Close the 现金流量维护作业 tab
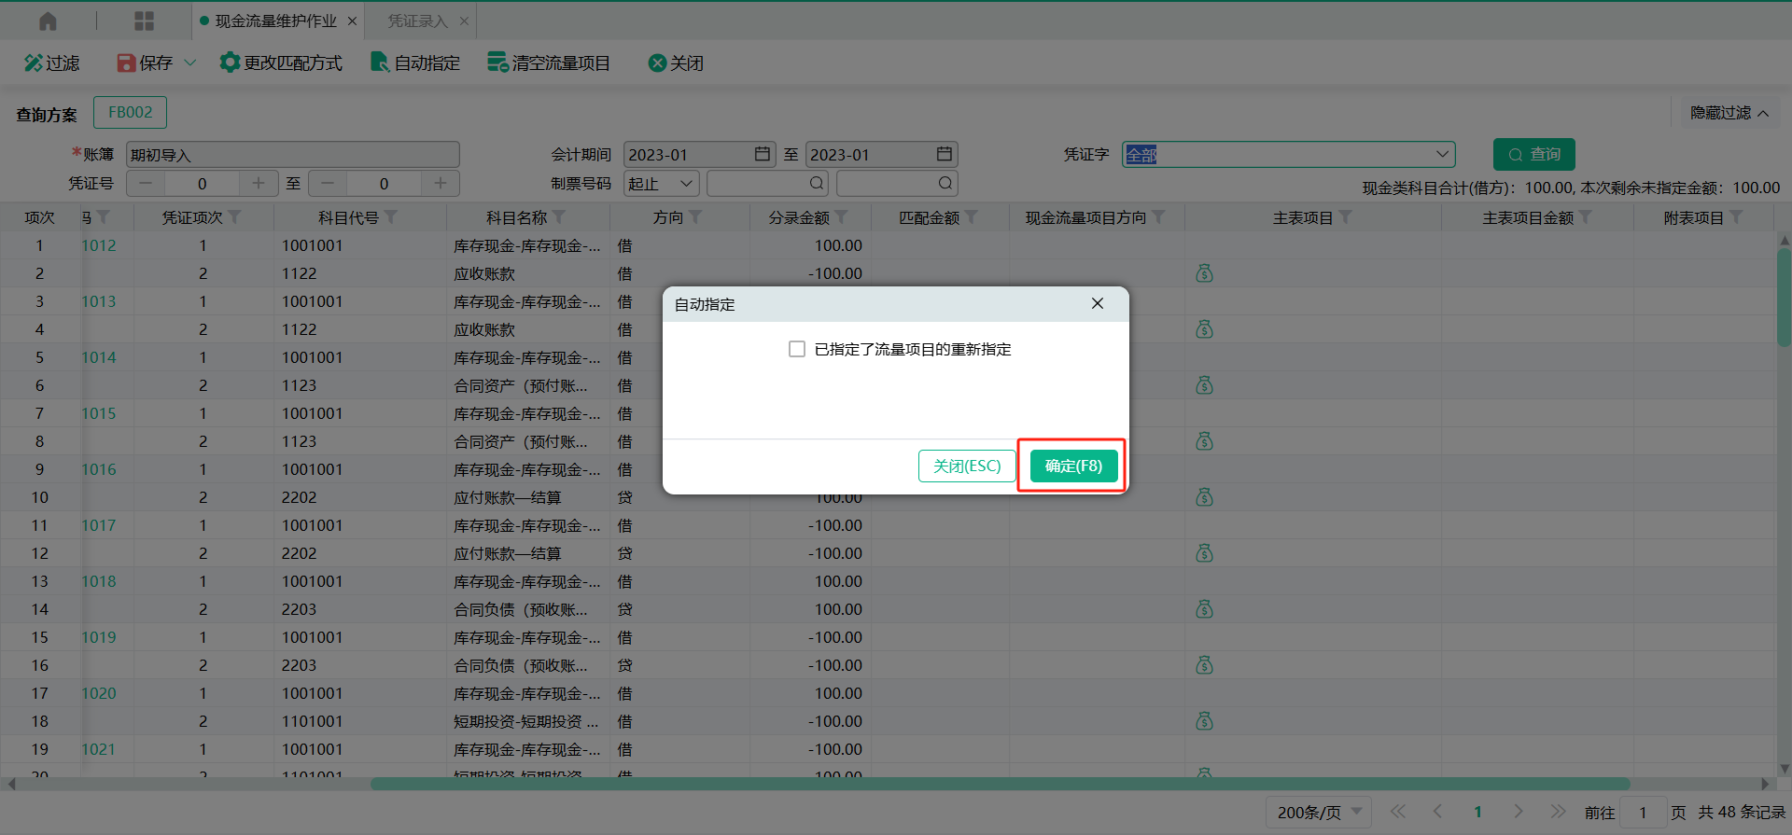1792x835 pixels. click(352, 21)
